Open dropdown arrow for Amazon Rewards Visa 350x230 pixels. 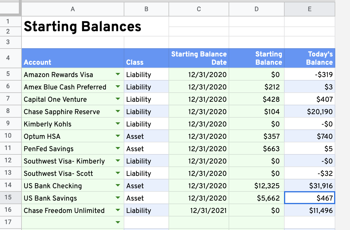(118, 74)
